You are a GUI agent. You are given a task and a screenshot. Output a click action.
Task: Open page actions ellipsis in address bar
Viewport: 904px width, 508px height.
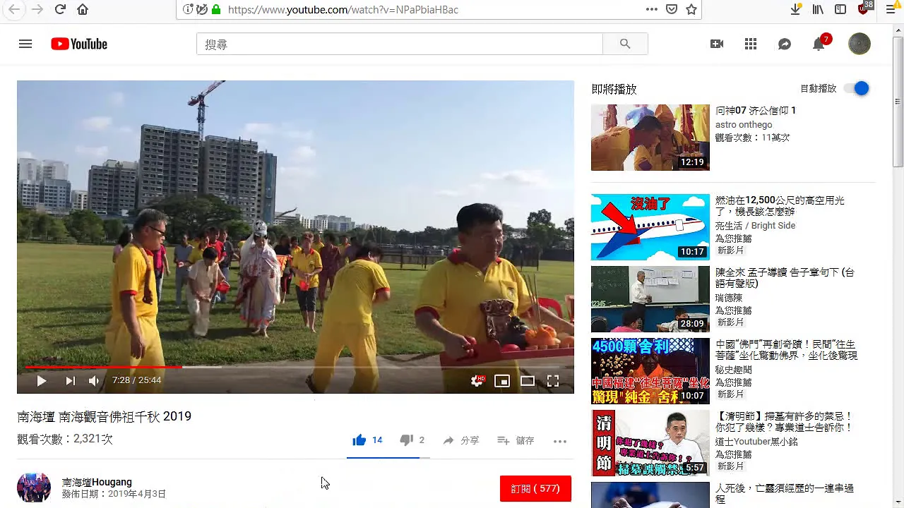652,9
